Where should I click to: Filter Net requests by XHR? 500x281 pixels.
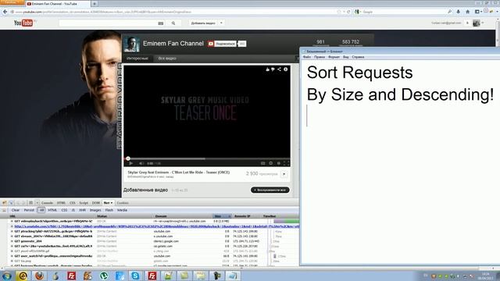pyautogui.click(x=82, y=210)
